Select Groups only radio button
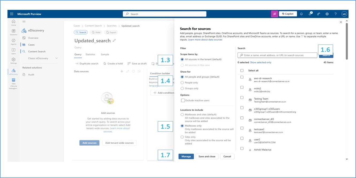 182,88
